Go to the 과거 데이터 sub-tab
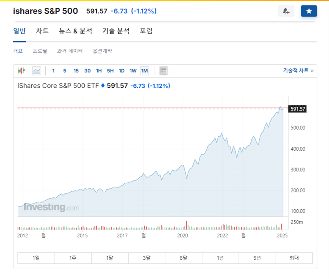The image size is (329, 279). point(70,51)
